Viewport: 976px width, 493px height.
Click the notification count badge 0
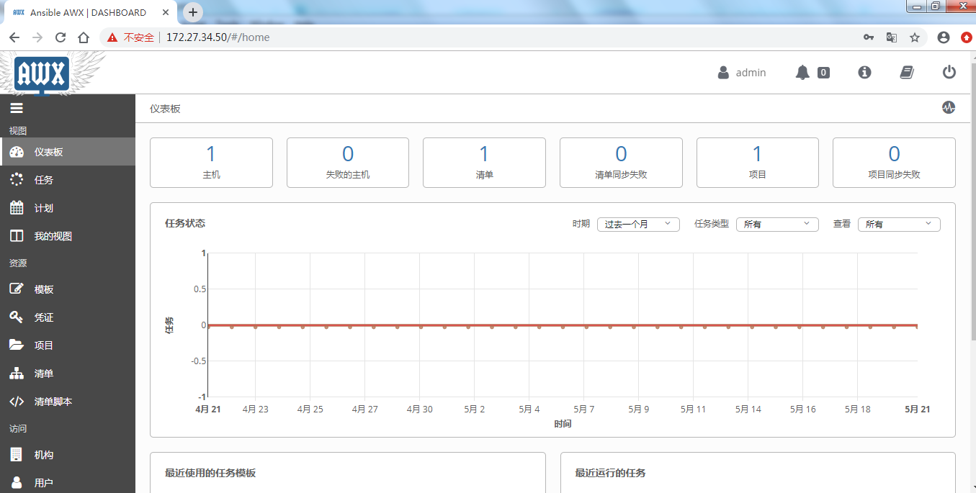coord(823,73)
